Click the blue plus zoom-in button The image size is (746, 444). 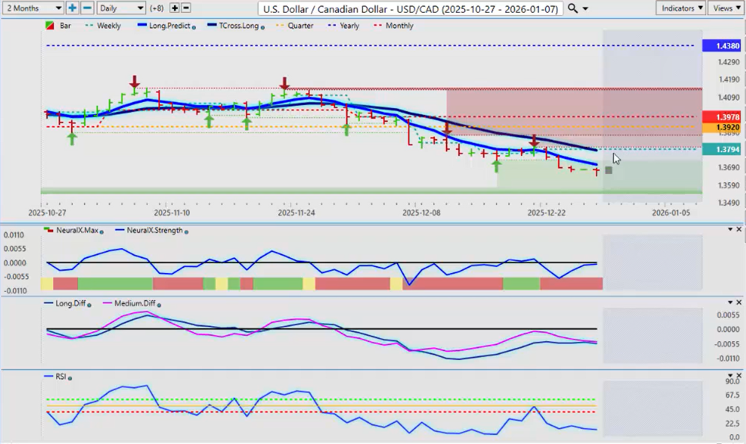click(72, 7)
